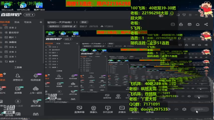Viewport: 214px width, 120px height.
Task: Click the stream title 愉快的一天开始啦
Action: click(63, 22)
